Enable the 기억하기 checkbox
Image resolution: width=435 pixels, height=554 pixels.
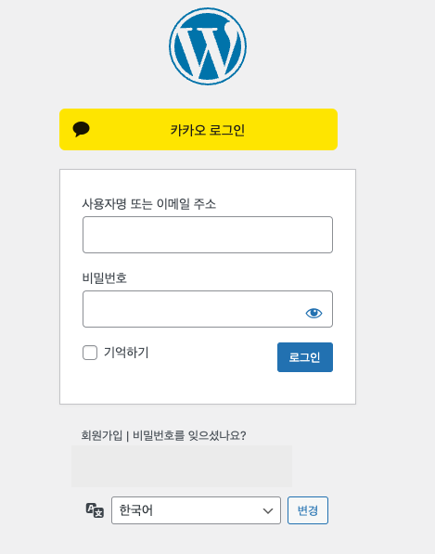pos(90,353)
